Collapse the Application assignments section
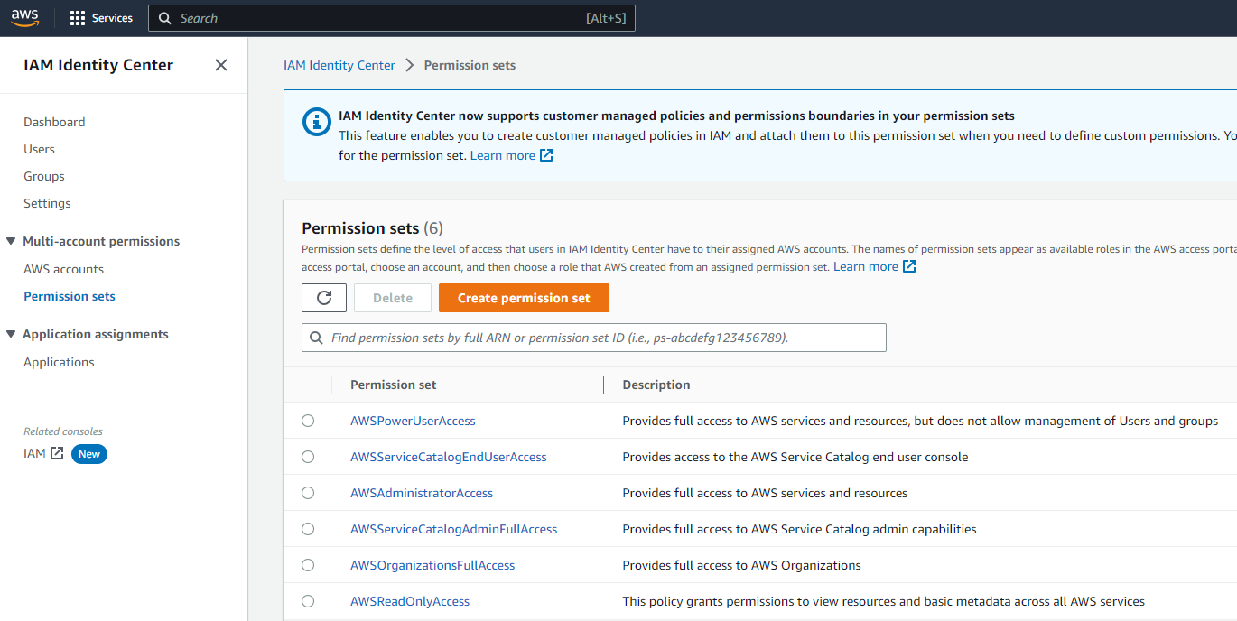Screen dimensions: 1237x621 point(11,334)
